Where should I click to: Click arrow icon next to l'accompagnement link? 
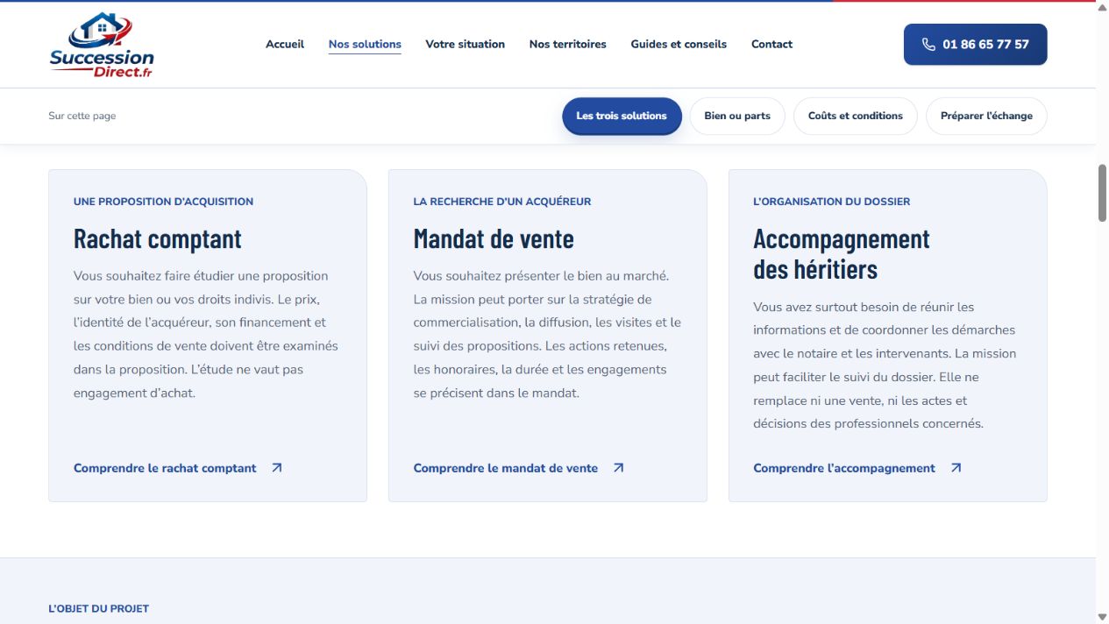coord(956,468)
